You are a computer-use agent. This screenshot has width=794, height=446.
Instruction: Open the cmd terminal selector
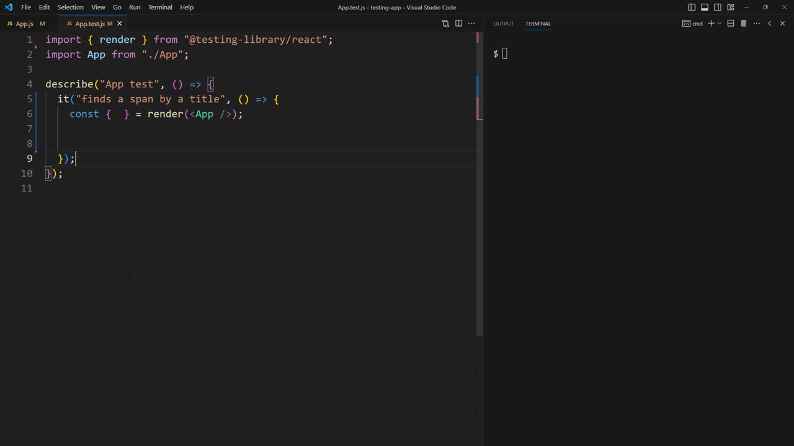click(x=693, y=24)
